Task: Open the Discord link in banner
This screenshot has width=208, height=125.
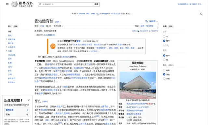Action: point(82,14)
